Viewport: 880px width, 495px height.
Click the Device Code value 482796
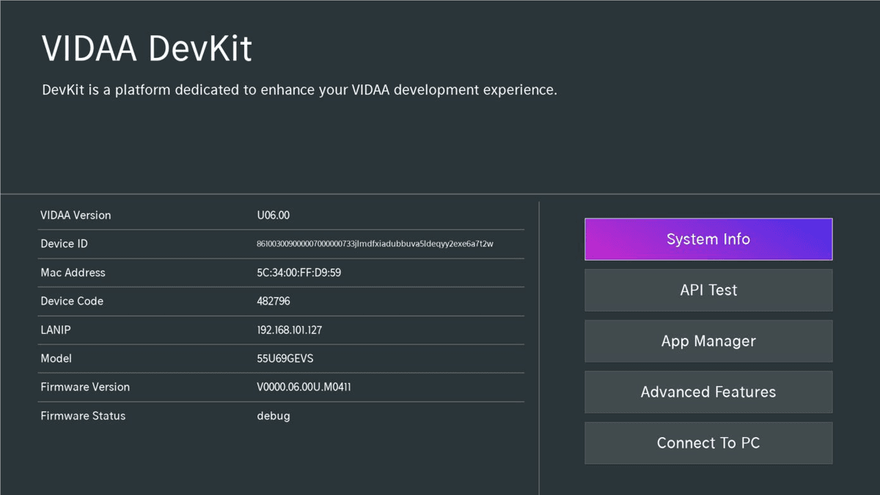pos(273,301)
